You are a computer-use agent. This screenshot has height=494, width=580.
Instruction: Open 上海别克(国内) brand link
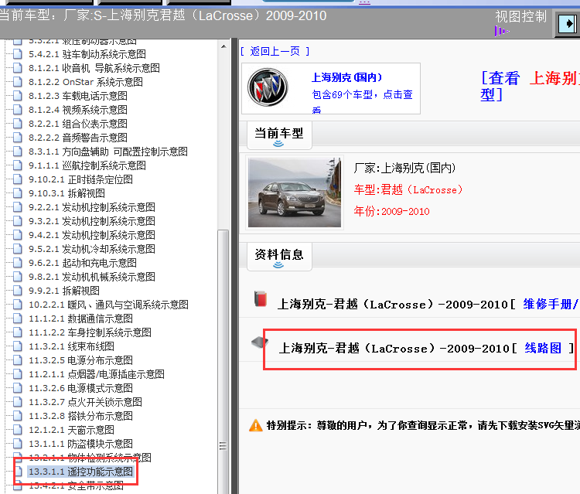(x=346, y=77)
